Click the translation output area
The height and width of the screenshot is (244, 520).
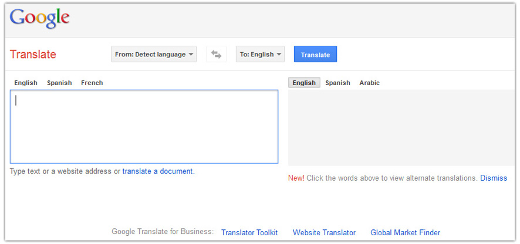[x=401, y=128]
